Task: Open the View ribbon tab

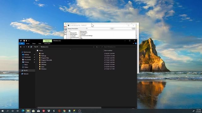Action: [40, 44]
